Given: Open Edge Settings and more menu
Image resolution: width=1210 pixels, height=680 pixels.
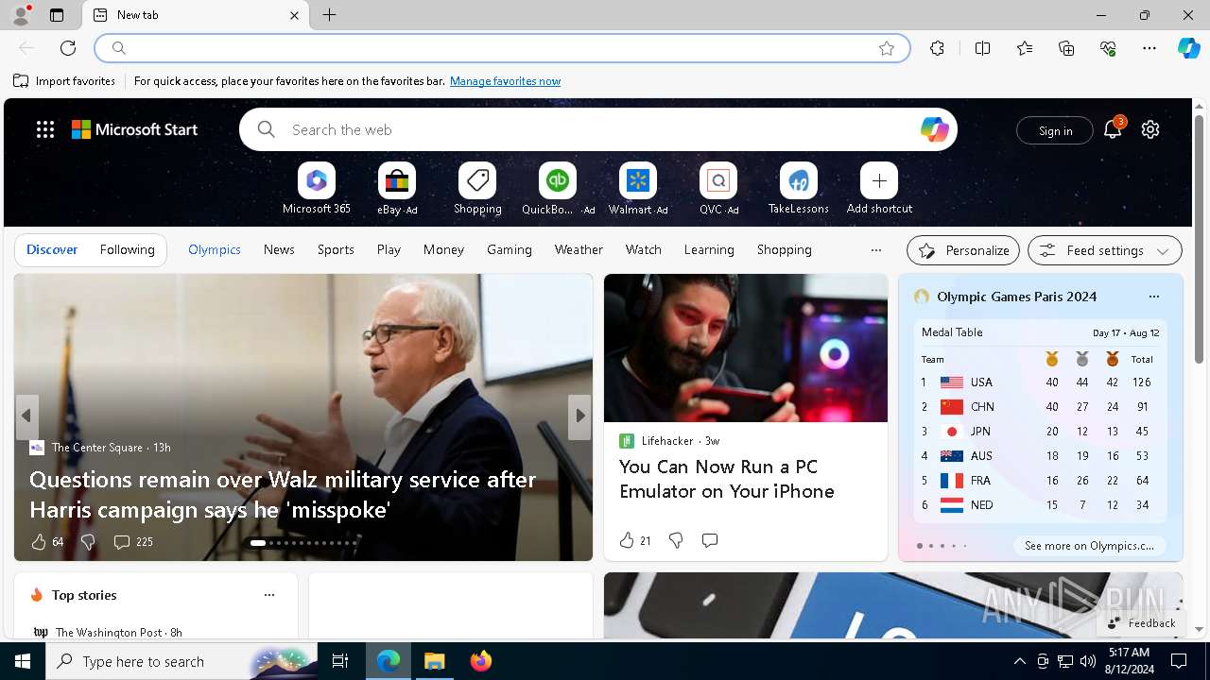Looking at the screenshot, I should (1149, 48).
